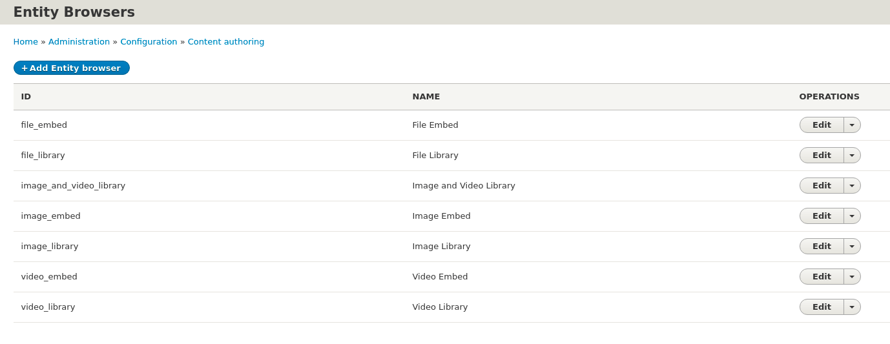Expand operations dropdown arrow for file_embed row

tap(852, 125)
